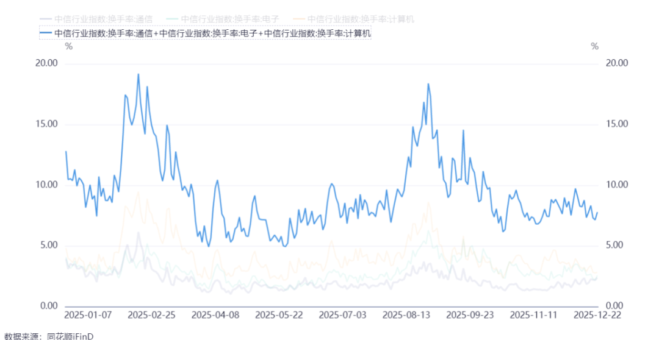The height and width of the screenshot is (340, 659).
Task: Click the 数据来源：同花顺iFinD source text
Action: coord(49,336)
